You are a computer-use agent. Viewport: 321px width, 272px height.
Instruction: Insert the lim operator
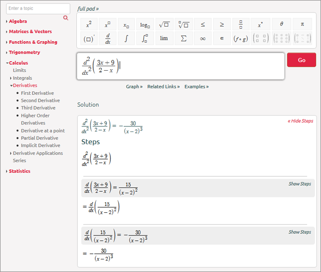pyautogui.click(x=165, y=38)
